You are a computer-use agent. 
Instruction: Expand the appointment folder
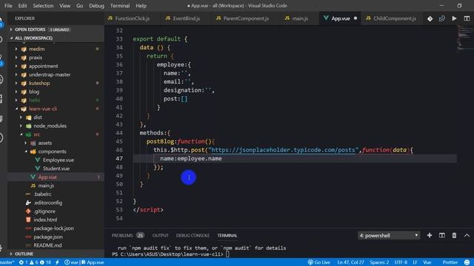pyautogui.click(x=43, y=66)
